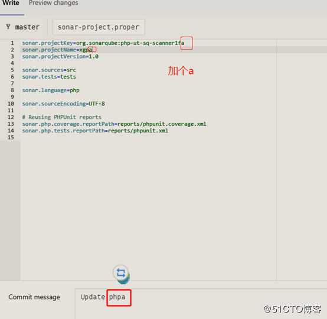Click the branch icon beside master
The height and width of the screenshot is (319, 327).
tap(8, 27)
